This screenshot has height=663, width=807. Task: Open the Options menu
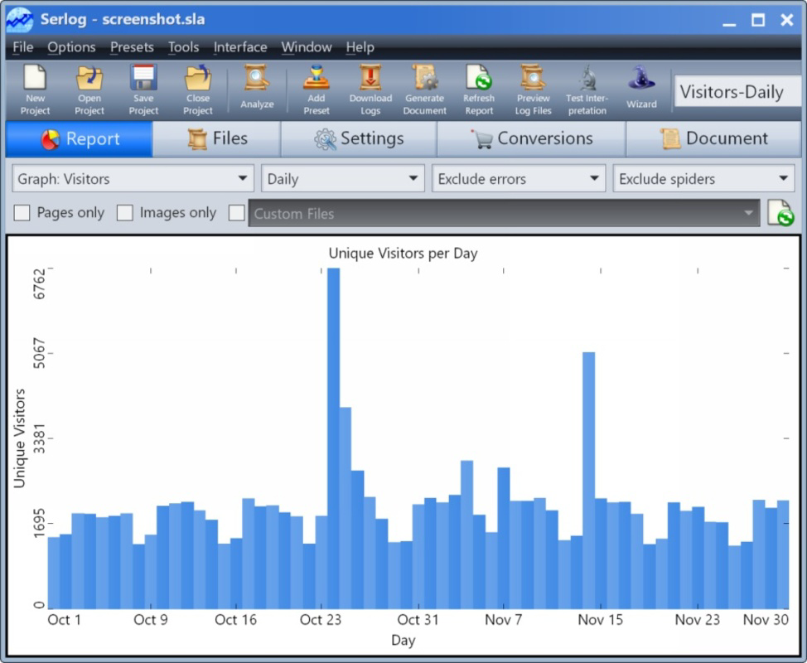[71, 47]
